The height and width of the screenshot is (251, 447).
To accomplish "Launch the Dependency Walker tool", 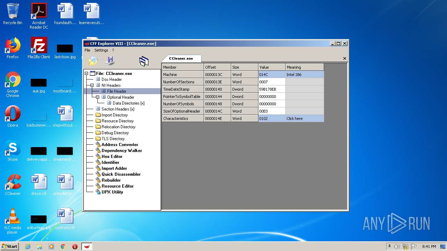I will (122, 151).
